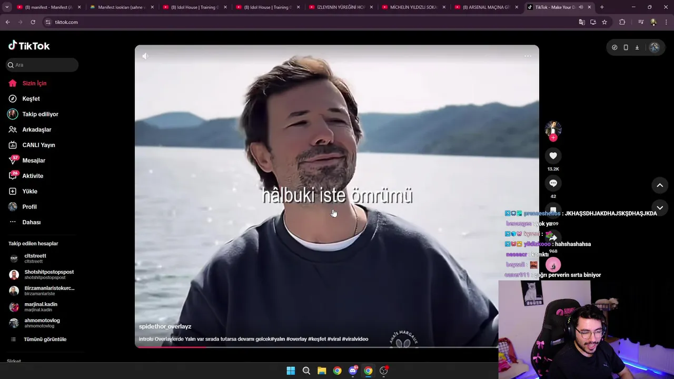Open cltstreett followed account
The image size is (674, 379).
coord(42,258)
